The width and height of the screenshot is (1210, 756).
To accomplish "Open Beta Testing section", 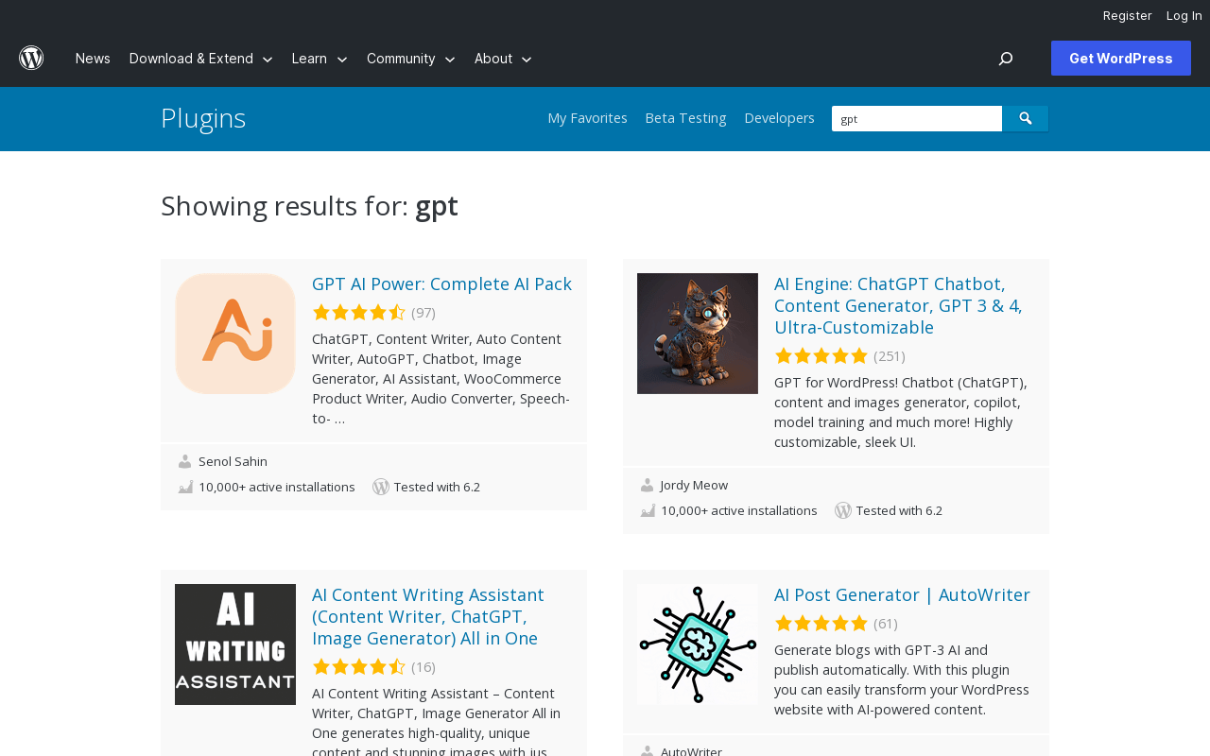I will [x=685, y=118].
